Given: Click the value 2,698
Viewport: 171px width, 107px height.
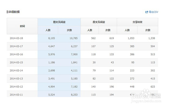Looking at the screenshot, I should (52, 71).
